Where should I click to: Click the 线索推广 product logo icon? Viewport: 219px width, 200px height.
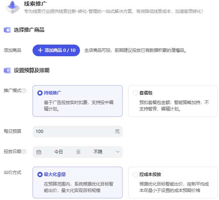click(x=12, y=7)
